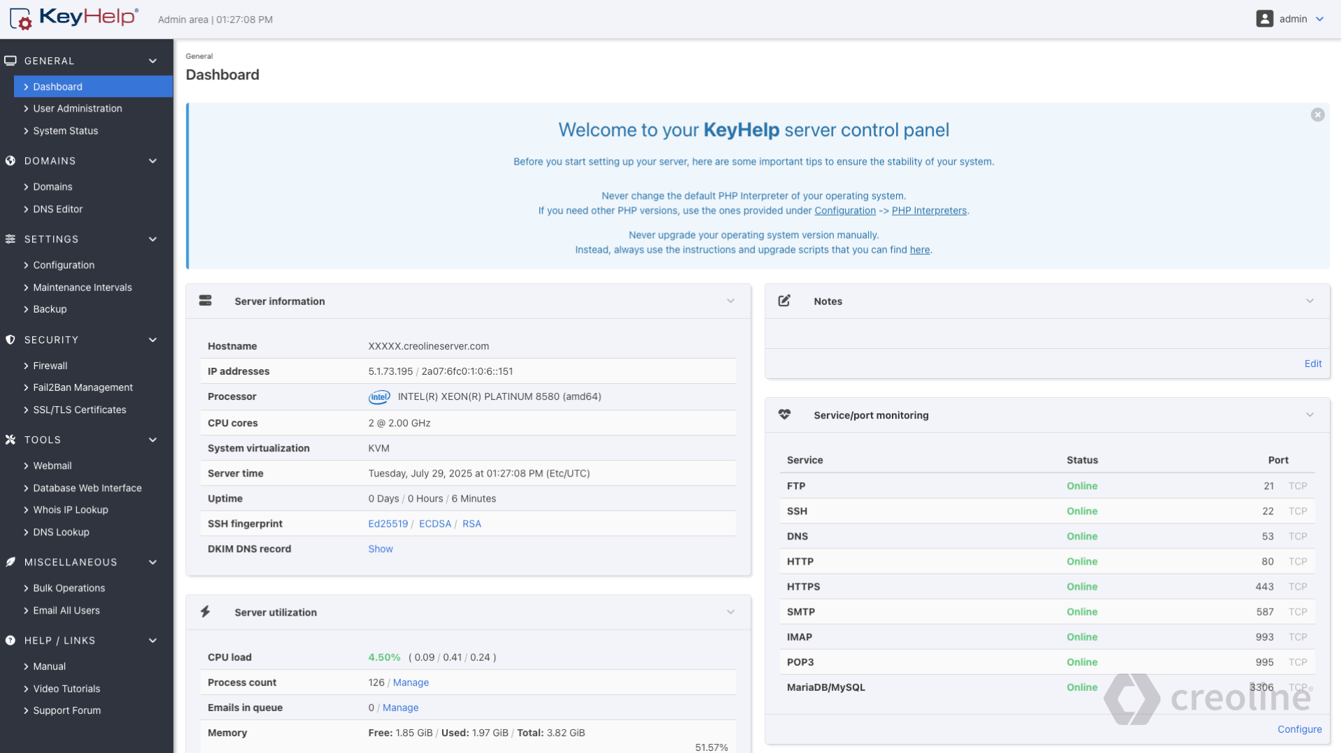This screenshot has height=753, width=1341.
Task: View the RSA SSH fingerprint
Action: 471,524
